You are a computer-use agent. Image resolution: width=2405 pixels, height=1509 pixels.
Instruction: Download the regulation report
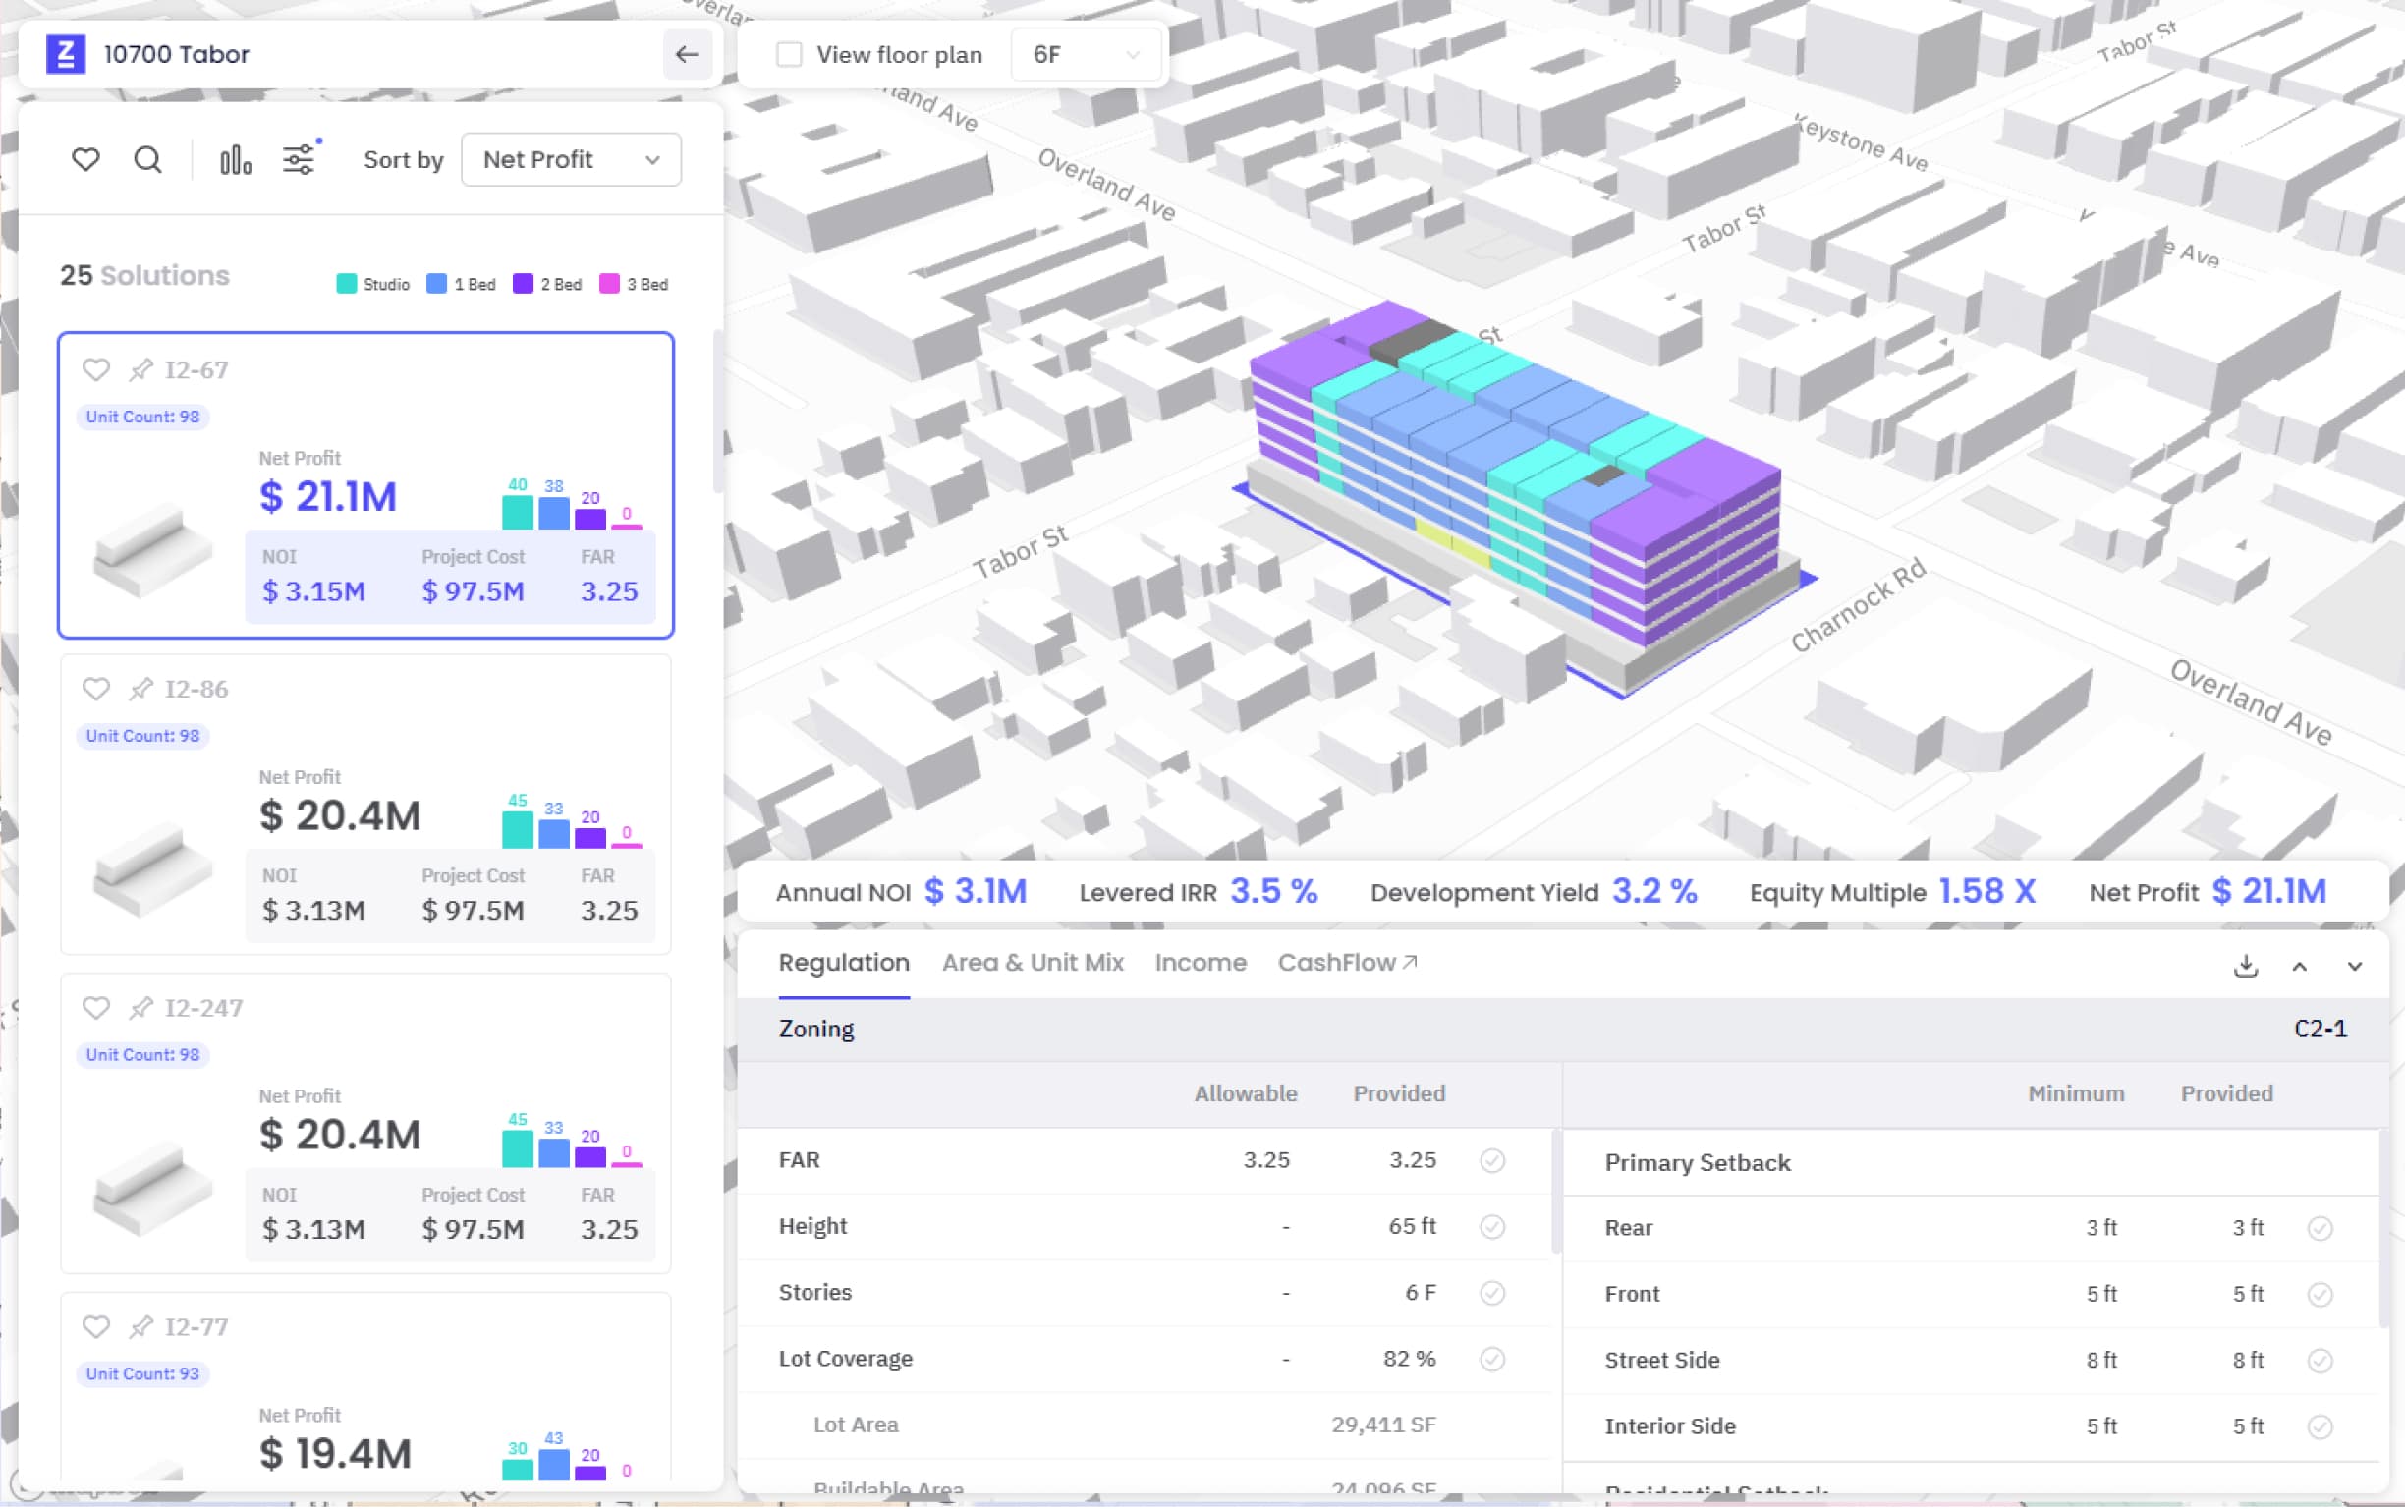[2245, 965]
